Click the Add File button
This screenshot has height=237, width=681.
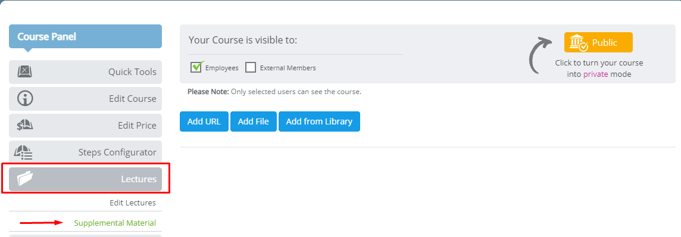[254, 121]
